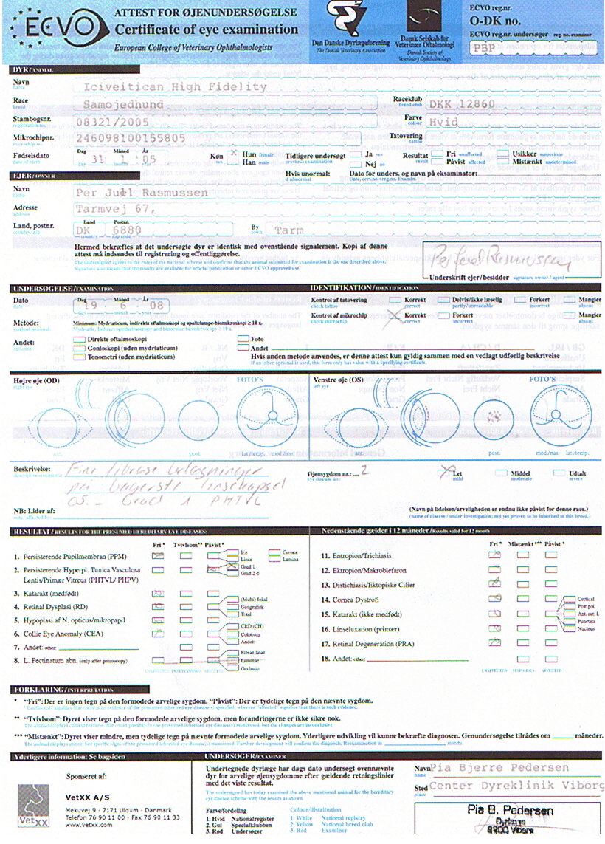Tick the Cortical cataract type checkbox
605x844 pixels.
click(x=570, y=599)
